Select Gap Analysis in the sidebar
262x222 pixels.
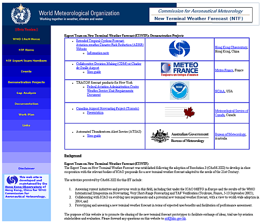coord(27,93)
